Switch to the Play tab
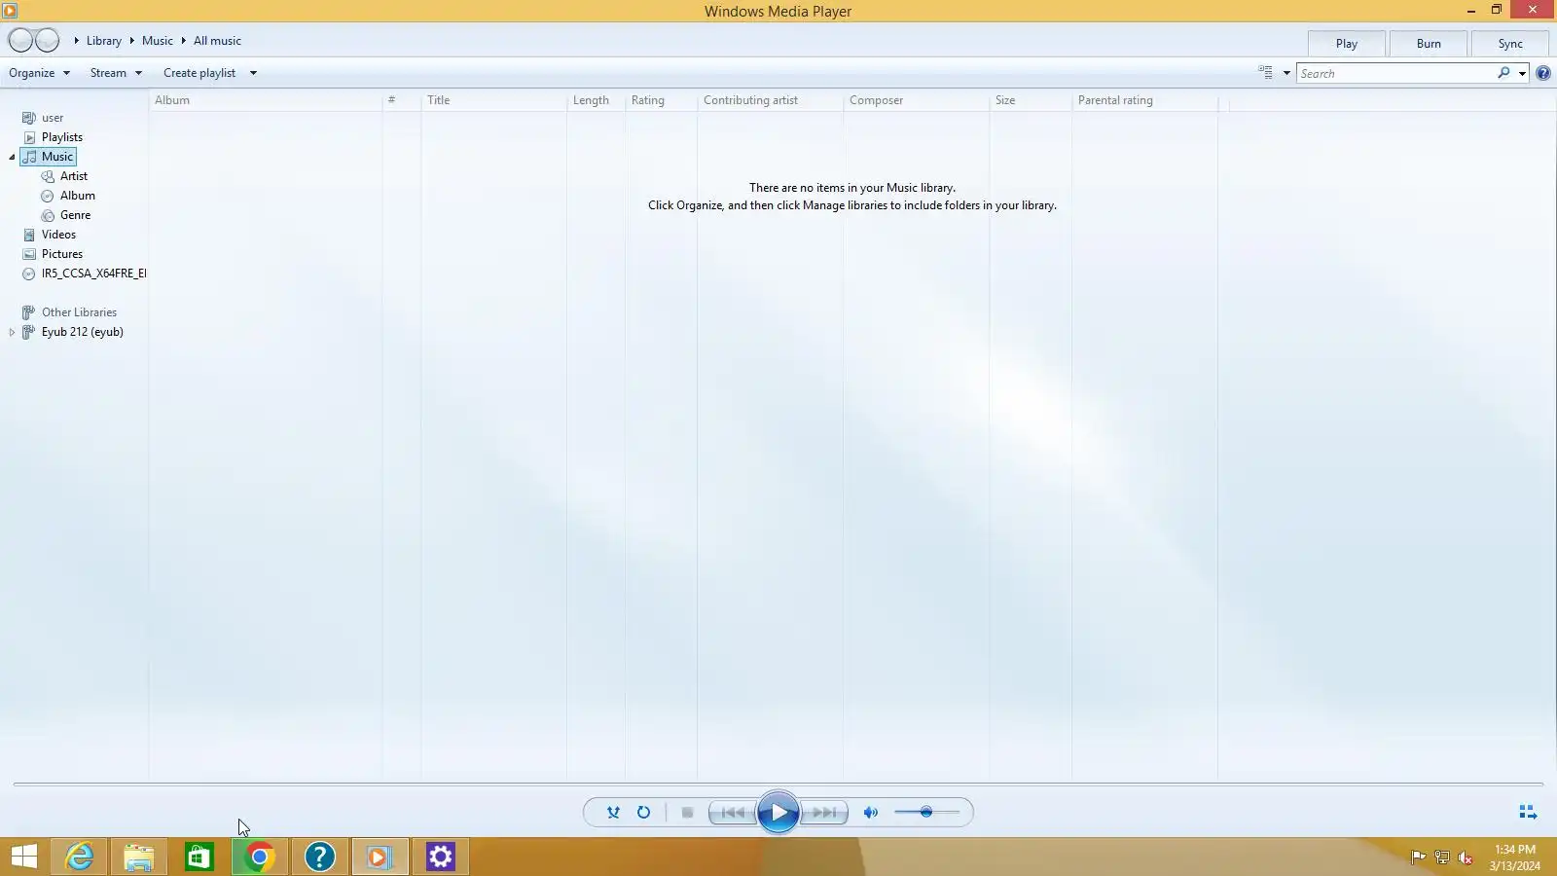1557x876 pixels. click(1347, 44)
